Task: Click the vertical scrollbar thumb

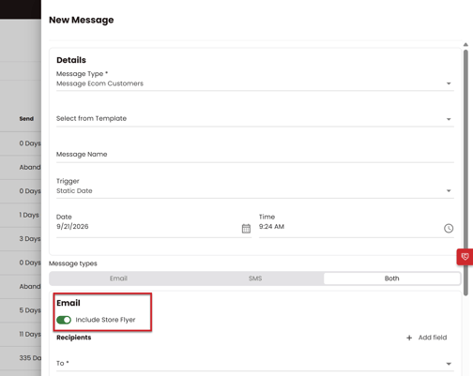Action: [465, 173]
